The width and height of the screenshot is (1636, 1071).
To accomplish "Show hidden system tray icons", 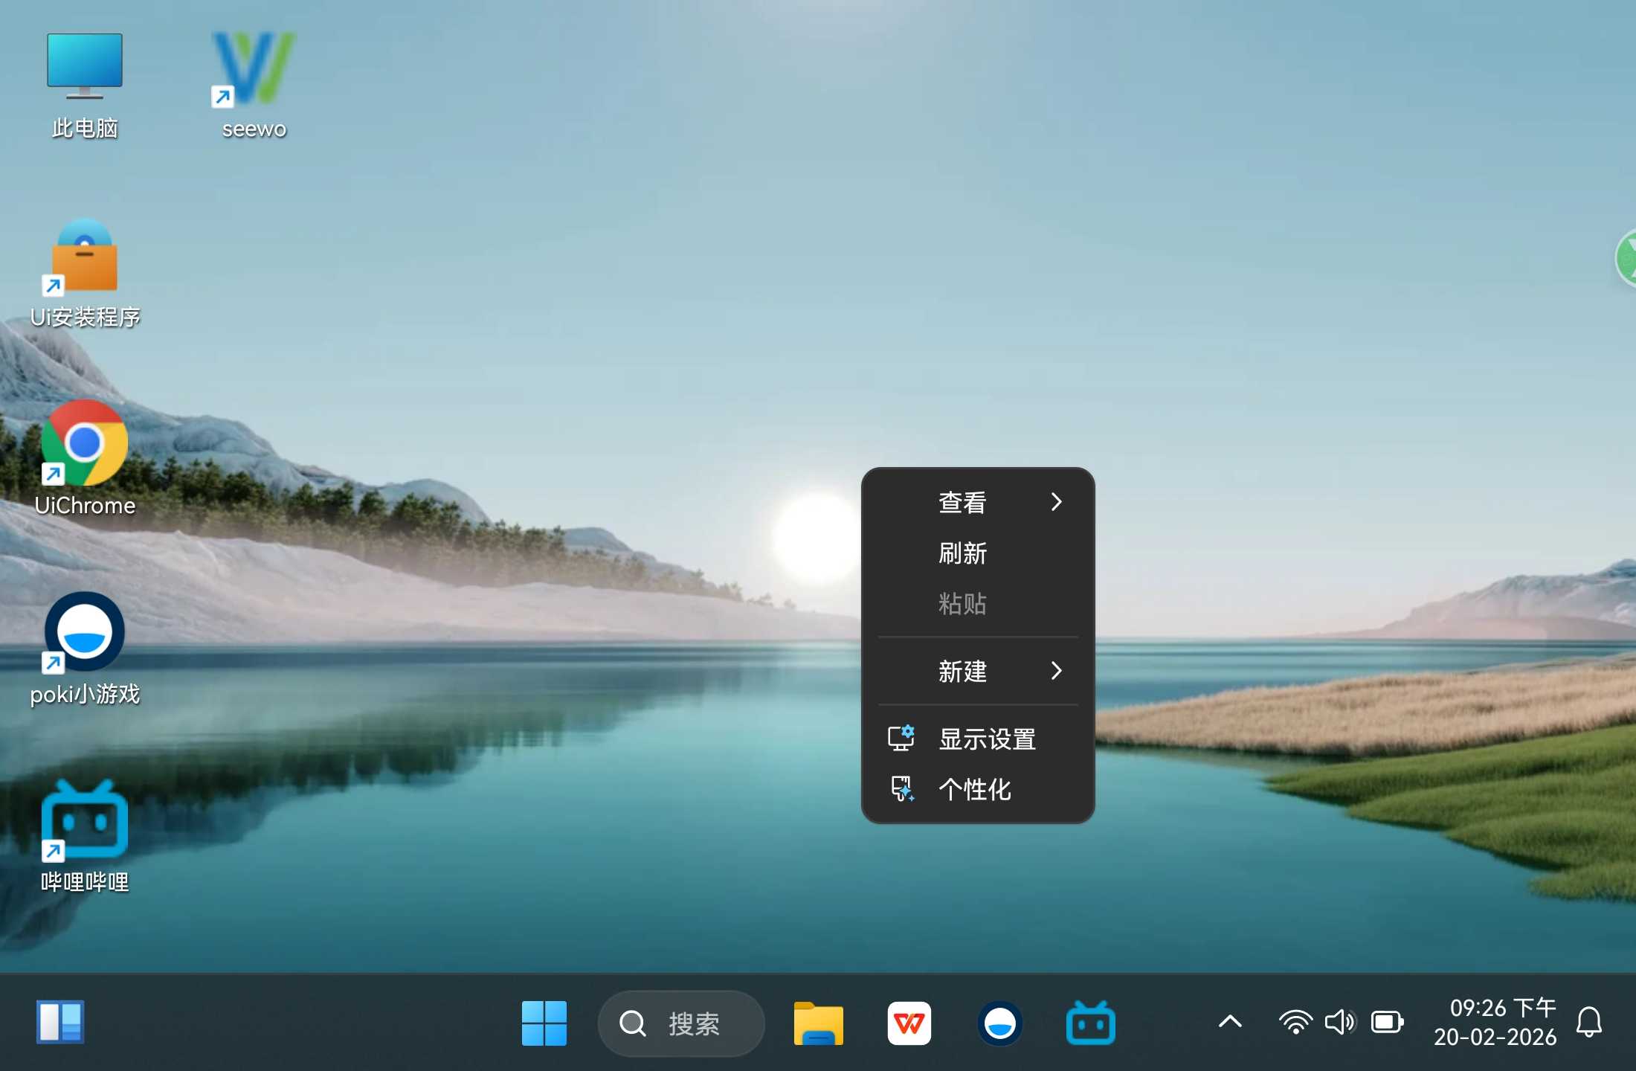I will click(1230, 1022).
